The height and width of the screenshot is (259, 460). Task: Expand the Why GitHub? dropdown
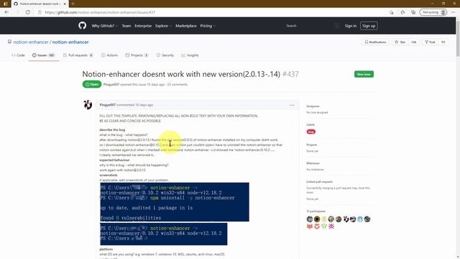[104, 26]
